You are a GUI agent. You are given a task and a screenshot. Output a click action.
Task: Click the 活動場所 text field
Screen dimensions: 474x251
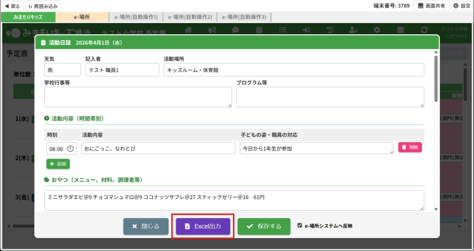click(293, 70)
